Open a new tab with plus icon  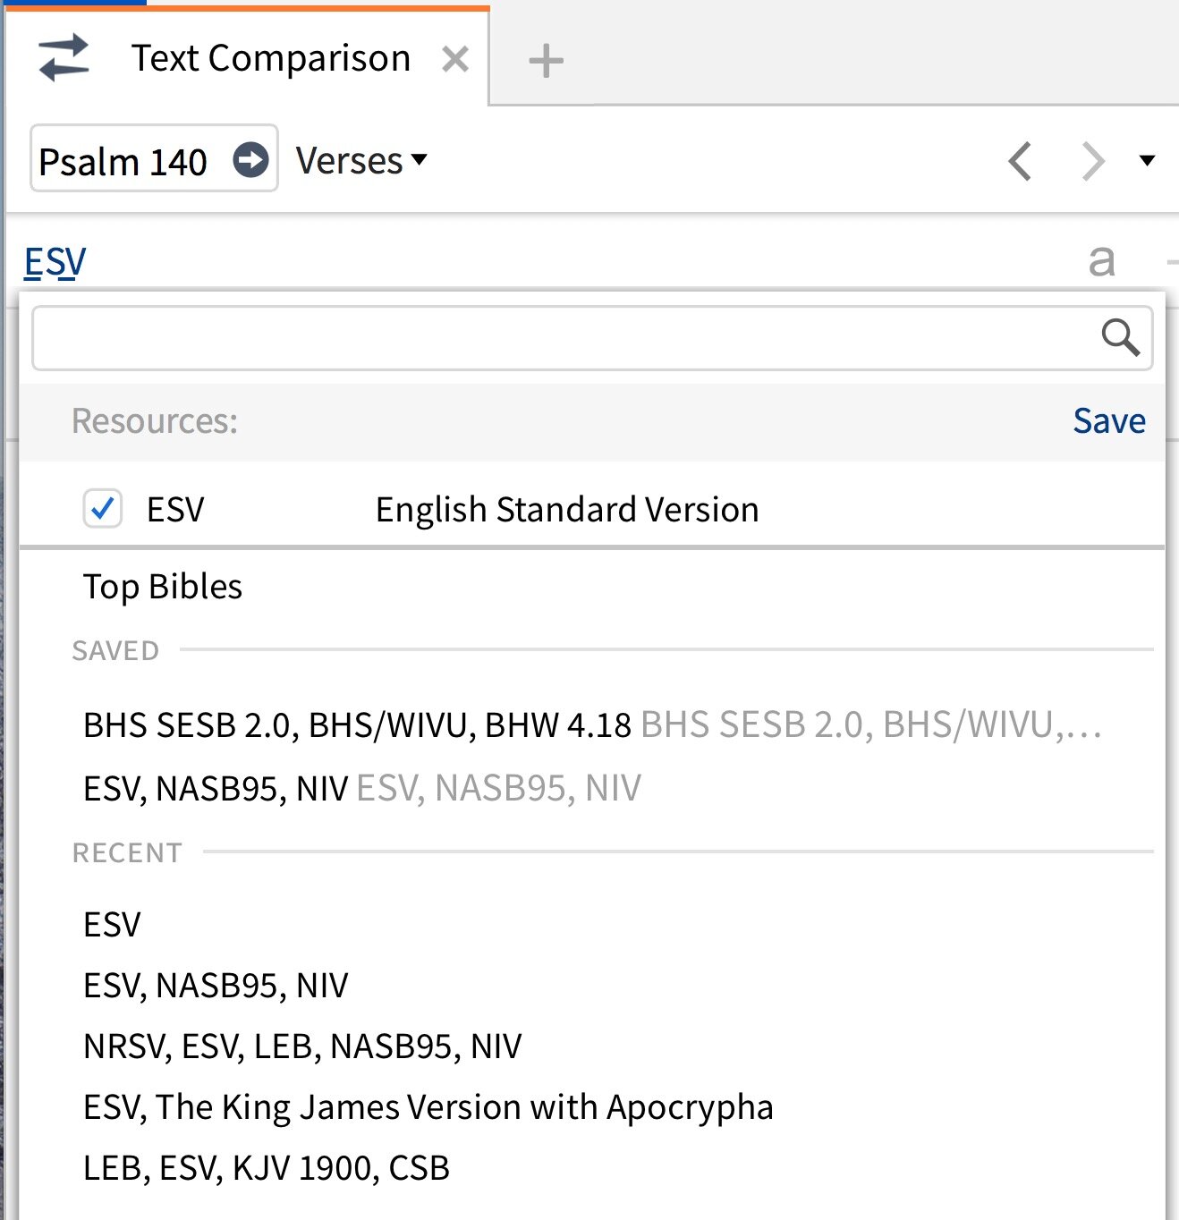point(546,61)
